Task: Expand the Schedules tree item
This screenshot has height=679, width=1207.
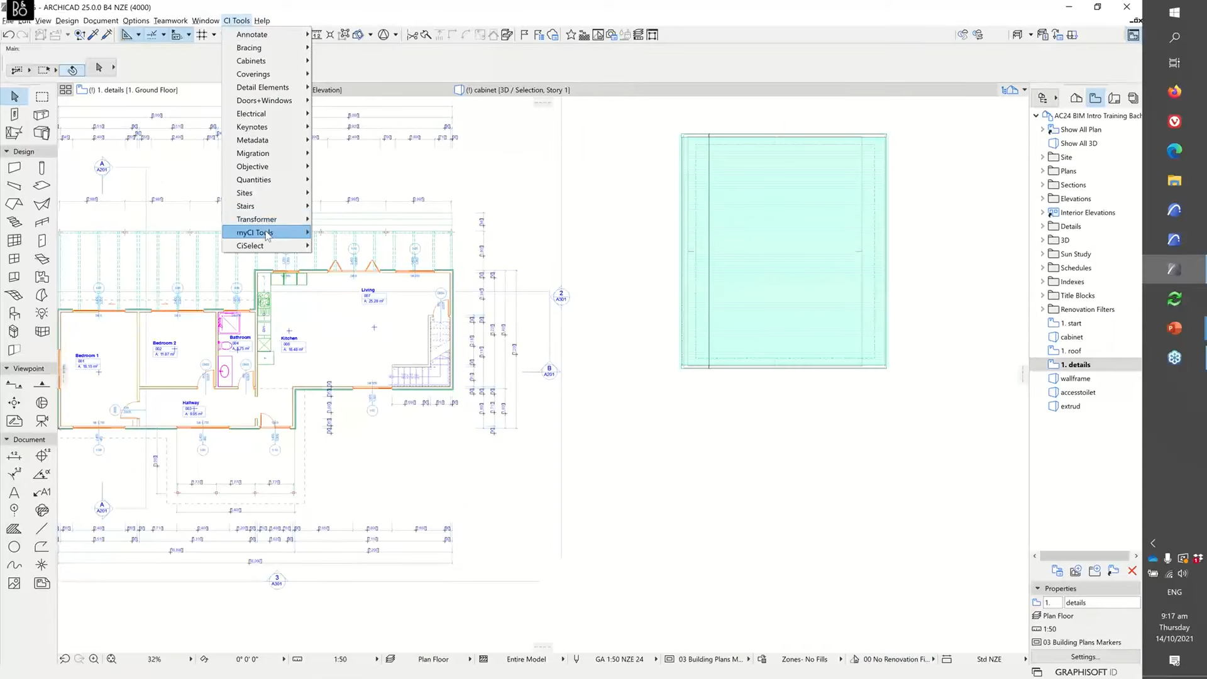Action: tap(1043, 267)
